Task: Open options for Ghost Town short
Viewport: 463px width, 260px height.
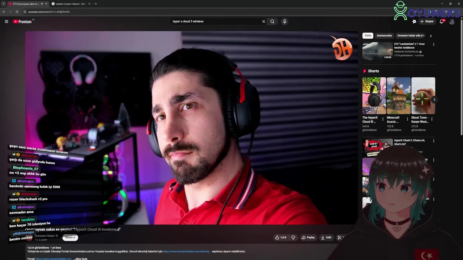Action: 432,119
